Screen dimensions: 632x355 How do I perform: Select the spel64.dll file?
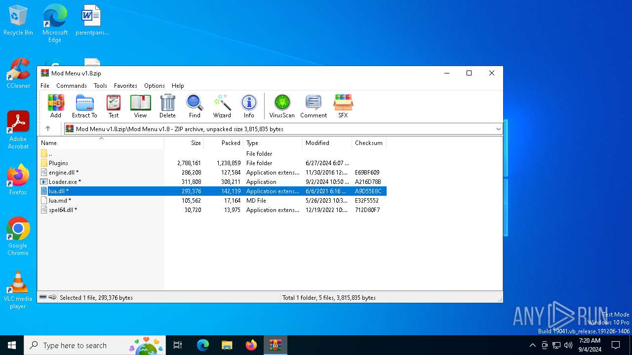coord(212,210)
